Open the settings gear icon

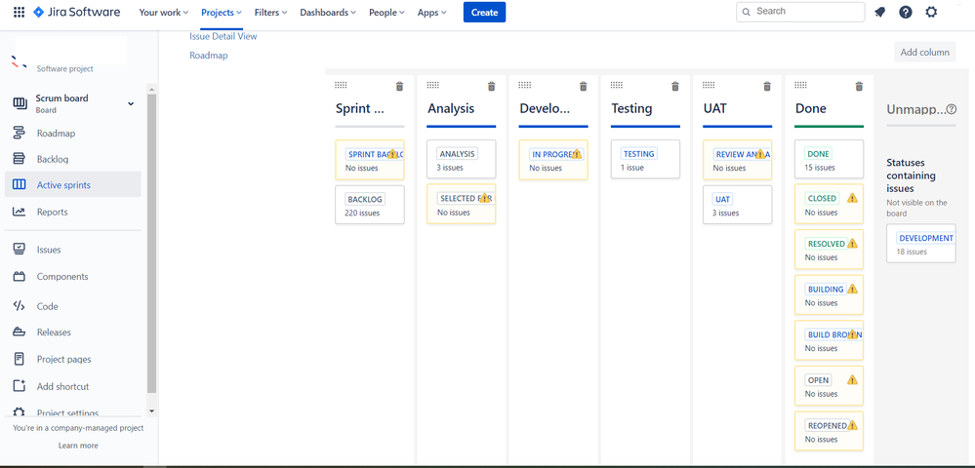[931, 12]
